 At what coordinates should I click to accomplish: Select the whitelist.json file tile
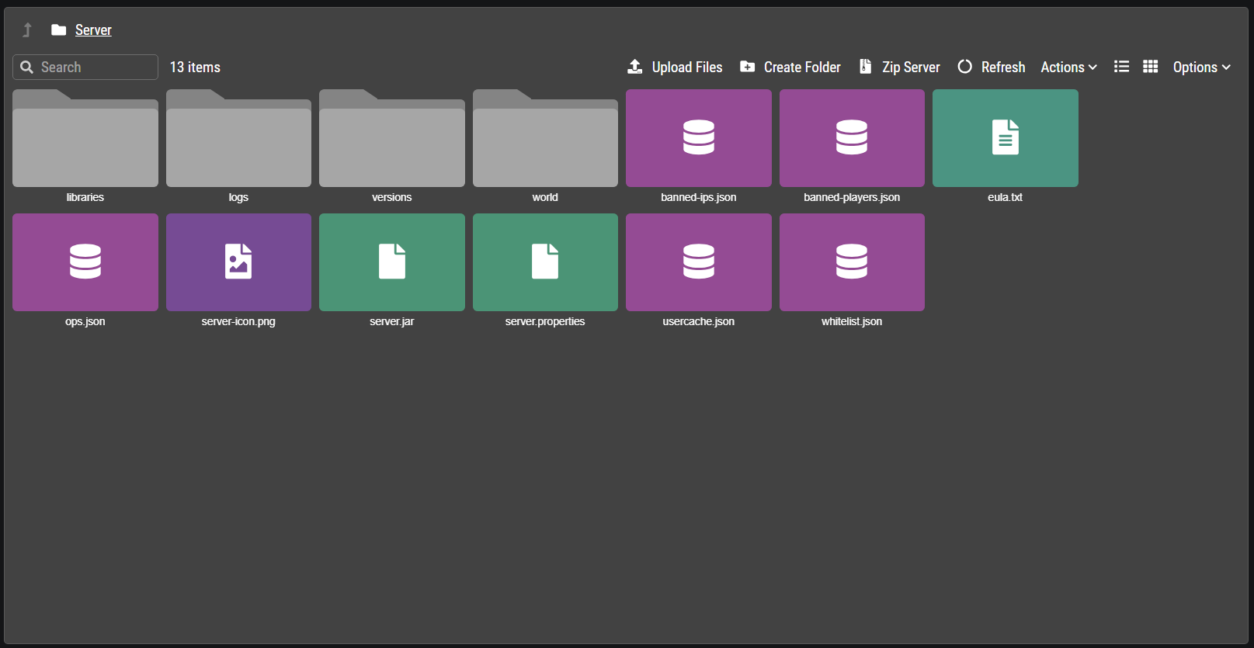(852, 262)
